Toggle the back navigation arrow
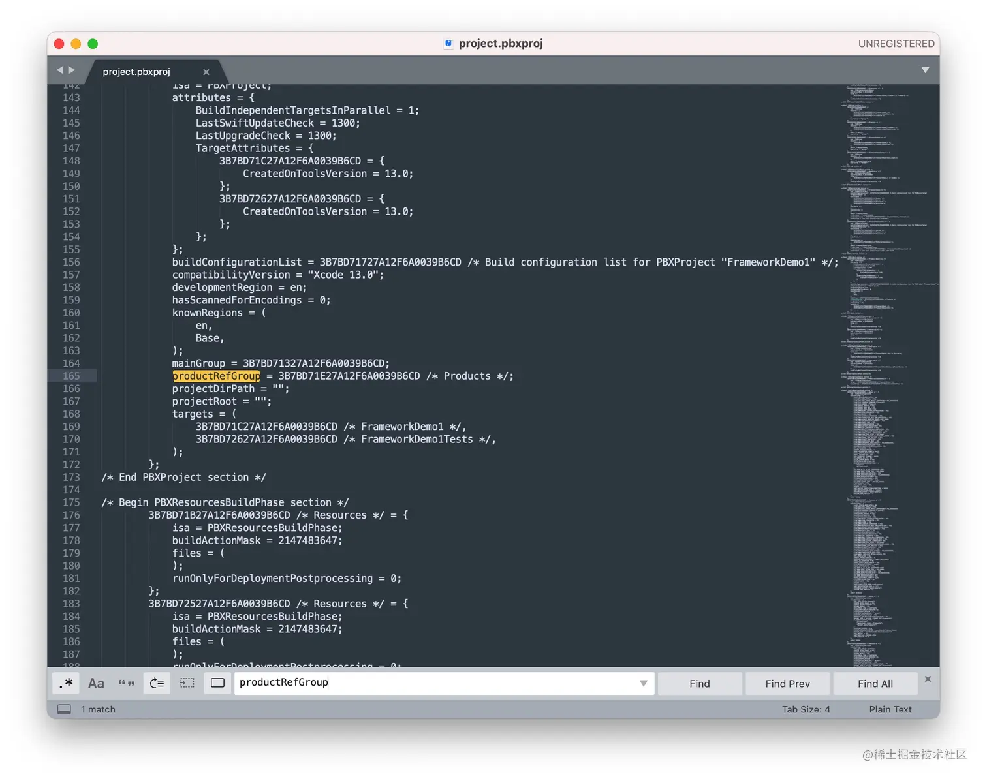 (59, 70)
